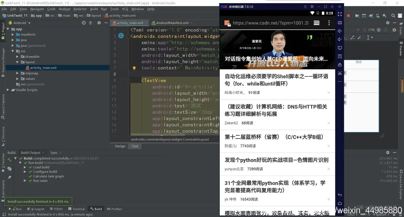Open the VCS menu

pyautogui.click(x=125, y=9)
